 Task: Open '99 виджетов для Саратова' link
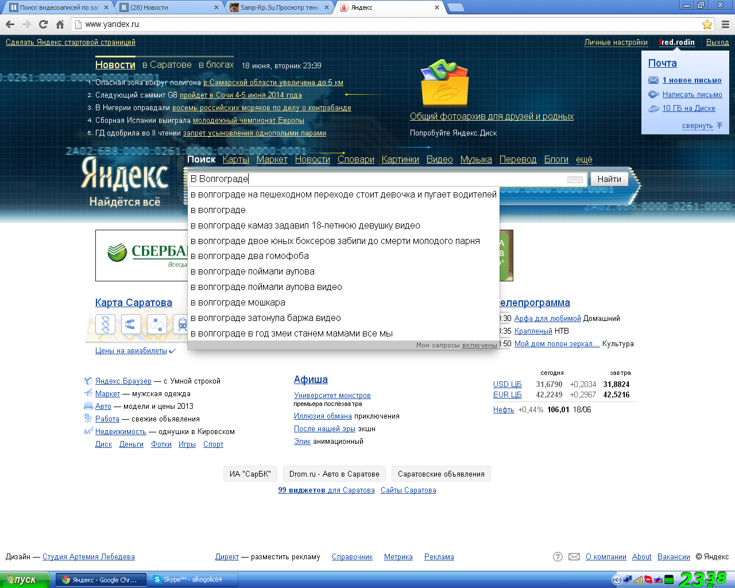(326, 490)
